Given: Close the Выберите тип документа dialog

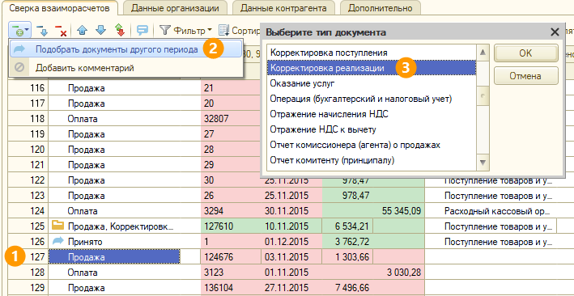Looking at the screenshot, I should pos(555,32).
